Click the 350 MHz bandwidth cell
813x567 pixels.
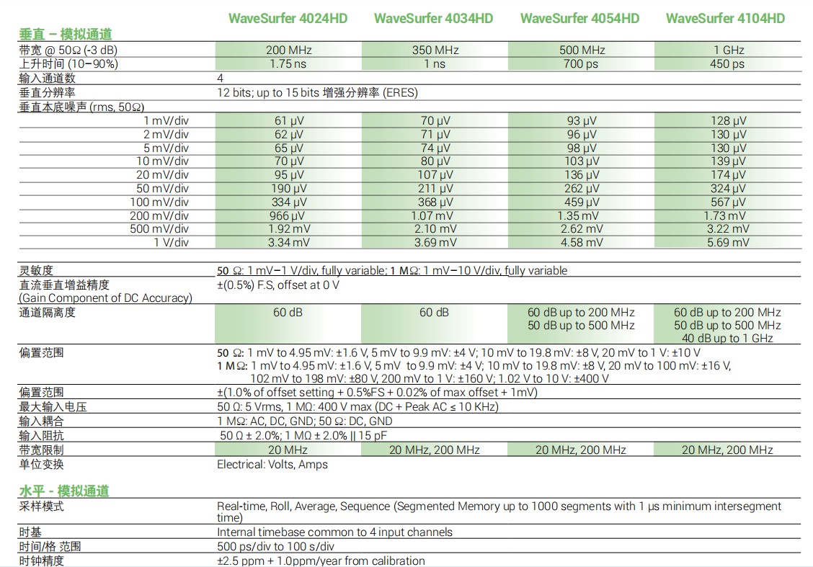435,50
